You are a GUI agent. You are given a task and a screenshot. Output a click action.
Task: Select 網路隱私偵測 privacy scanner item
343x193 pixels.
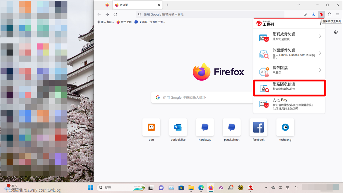(x=289, y=88)
